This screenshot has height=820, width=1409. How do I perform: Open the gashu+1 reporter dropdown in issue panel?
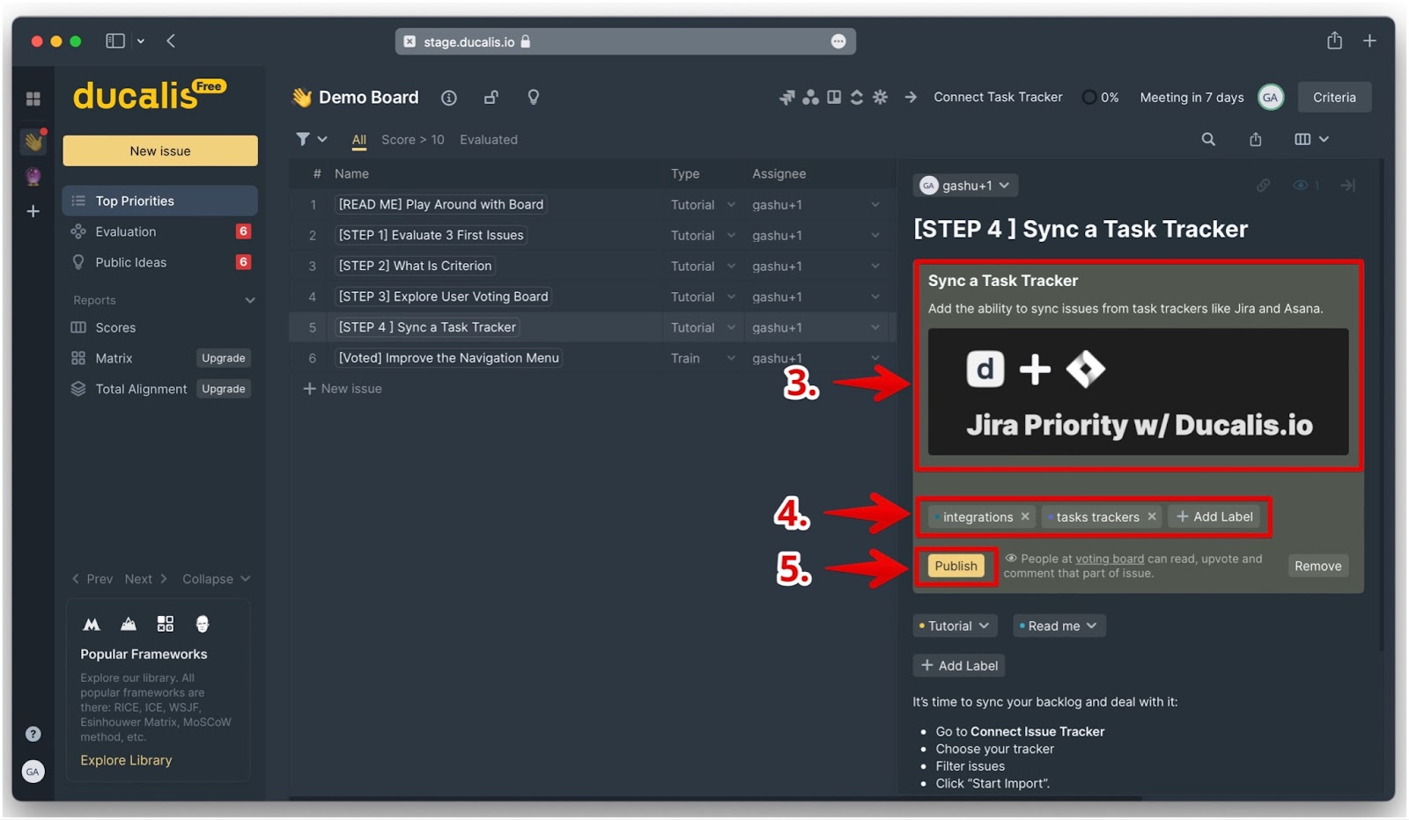point(965,186)
